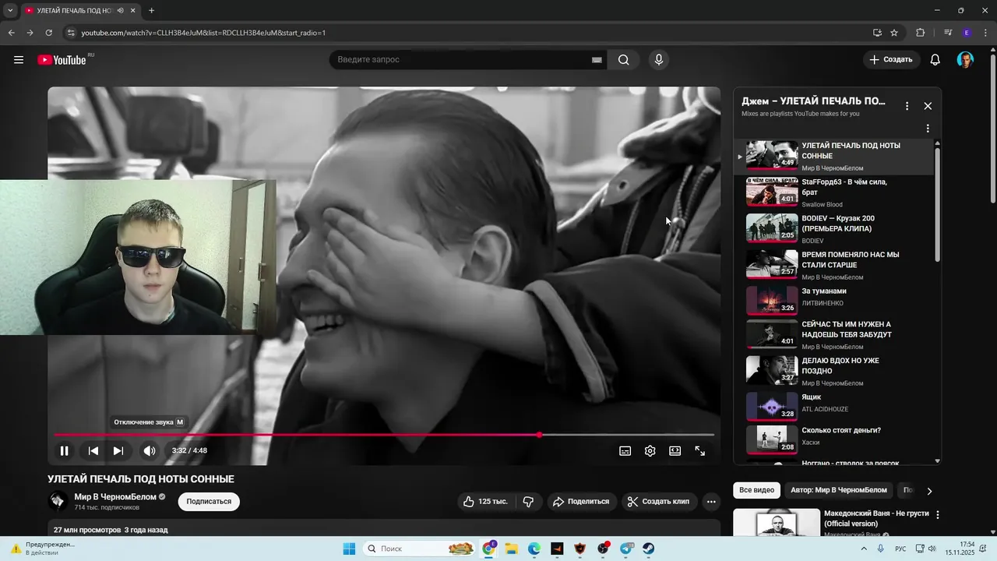997x561 pixels.
Task: Bookmark this page with the star icon
Action: tap(894, 33)
